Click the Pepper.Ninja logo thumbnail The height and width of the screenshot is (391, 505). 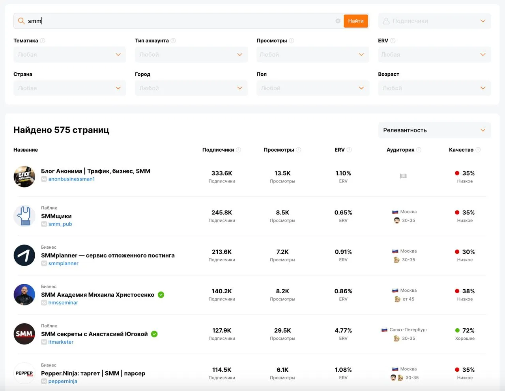(x=24, y=373)
